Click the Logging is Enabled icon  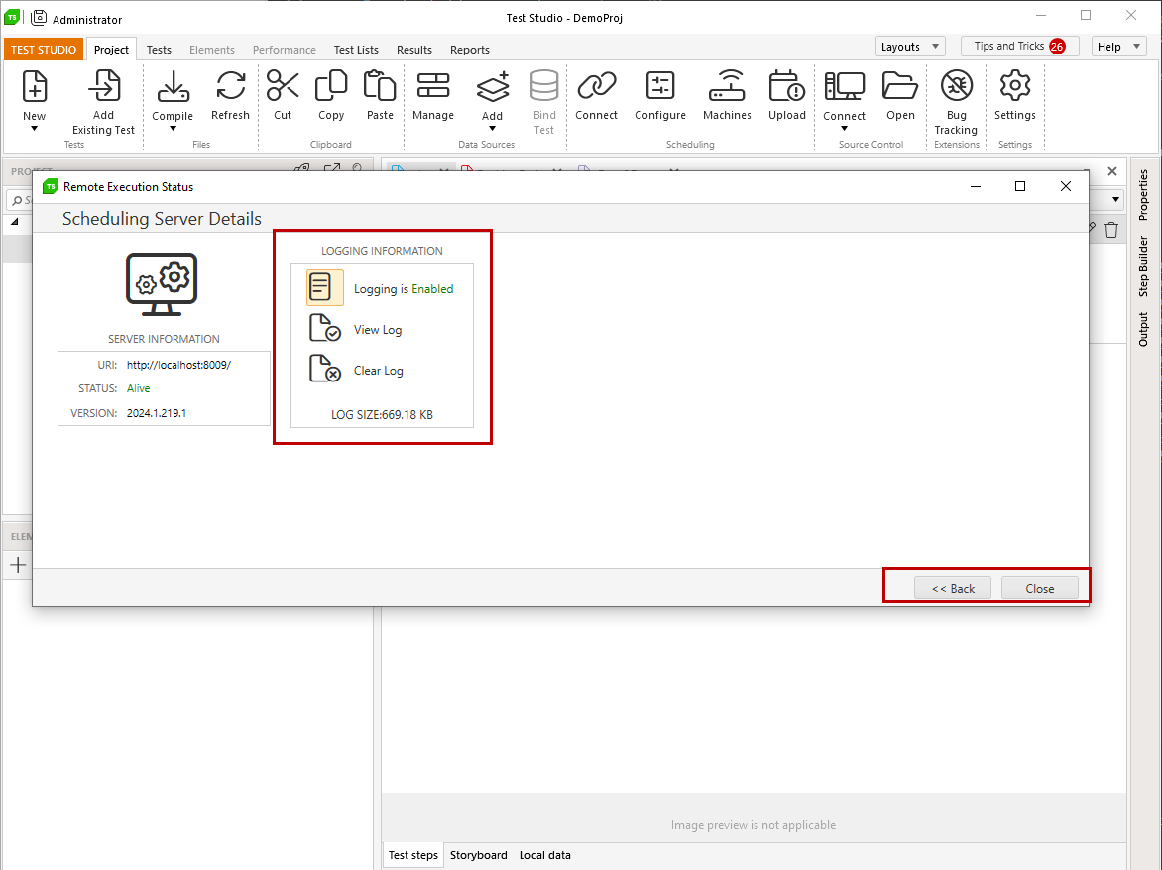point(324,287)
